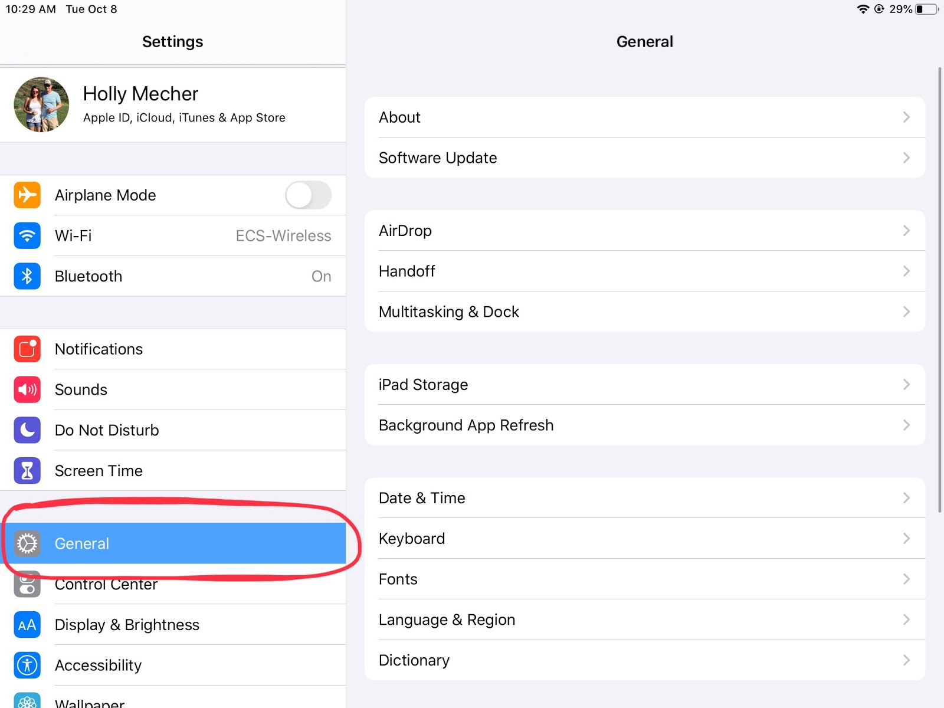Tap the 29% battery percentage

(901, 9)
